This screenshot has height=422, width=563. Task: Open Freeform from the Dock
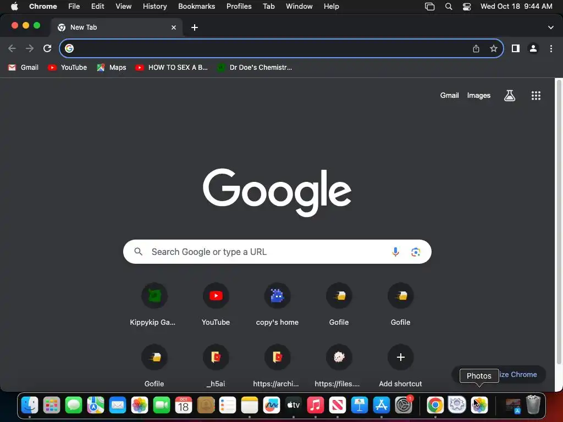pyautogui.click(x=272, y=405)
